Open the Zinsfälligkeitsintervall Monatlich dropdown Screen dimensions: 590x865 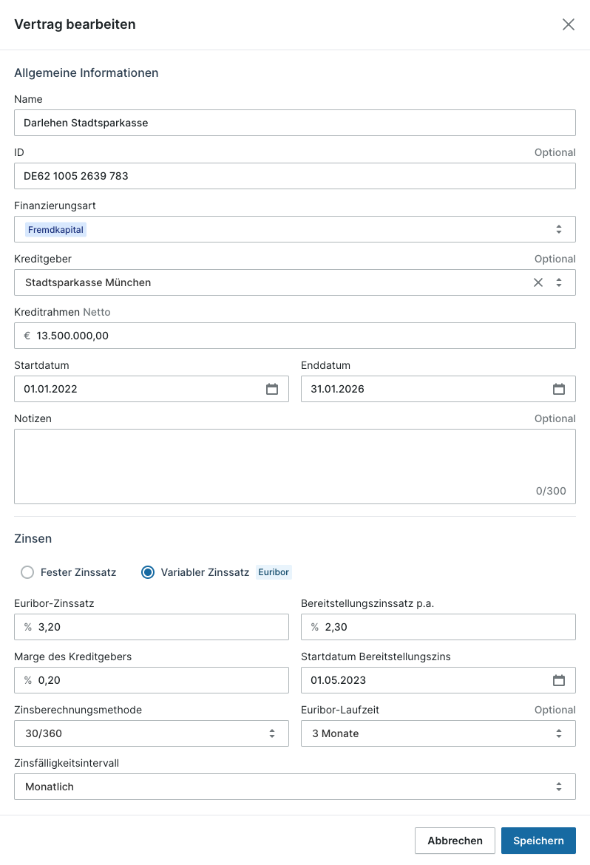[295, 787]
